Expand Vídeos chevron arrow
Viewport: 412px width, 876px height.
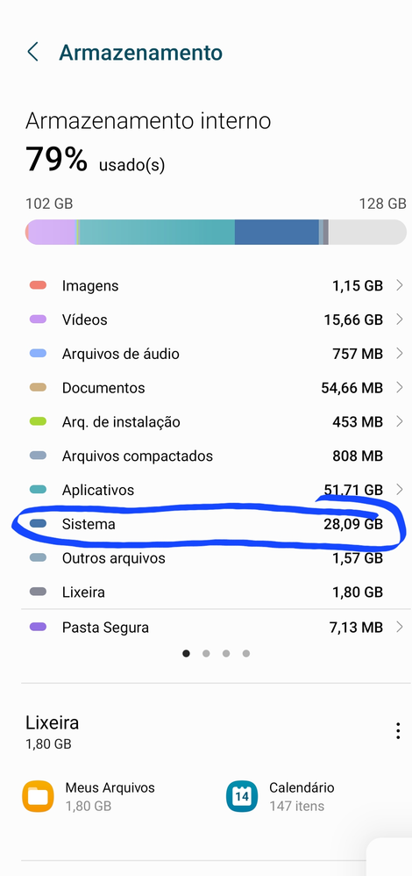point(399,320)
